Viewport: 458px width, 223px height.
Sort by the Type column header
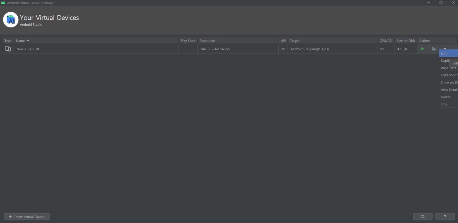tap(8, 41)
